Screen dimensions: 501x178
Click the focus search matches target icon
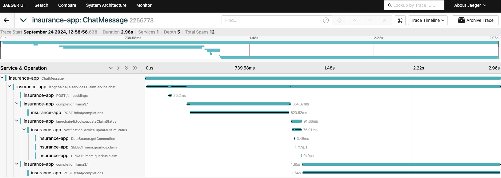point(339,20)
